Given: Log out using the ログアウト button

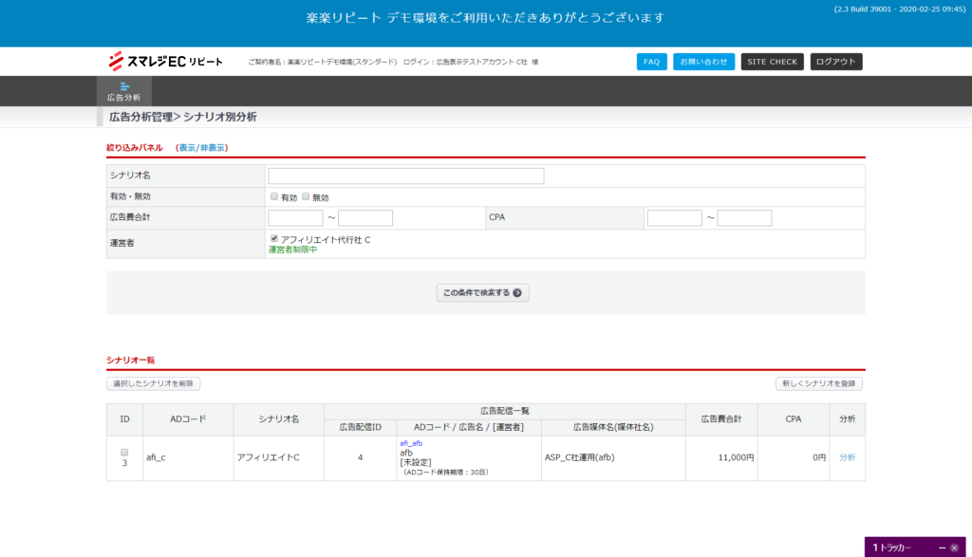Looking at the screenshot, I should [836, 62].
